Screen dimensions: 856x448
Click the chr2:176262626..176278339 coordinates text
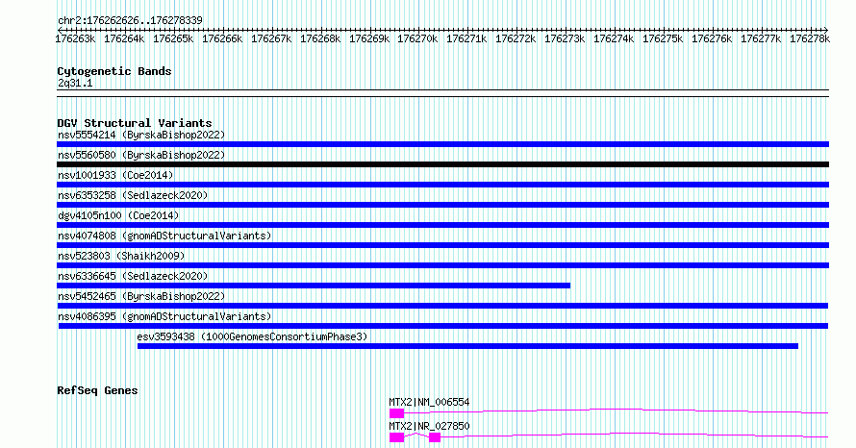[130, 21]
